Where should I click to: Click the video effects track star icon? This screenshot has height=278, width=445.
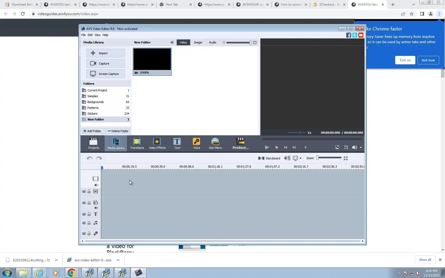96,191
